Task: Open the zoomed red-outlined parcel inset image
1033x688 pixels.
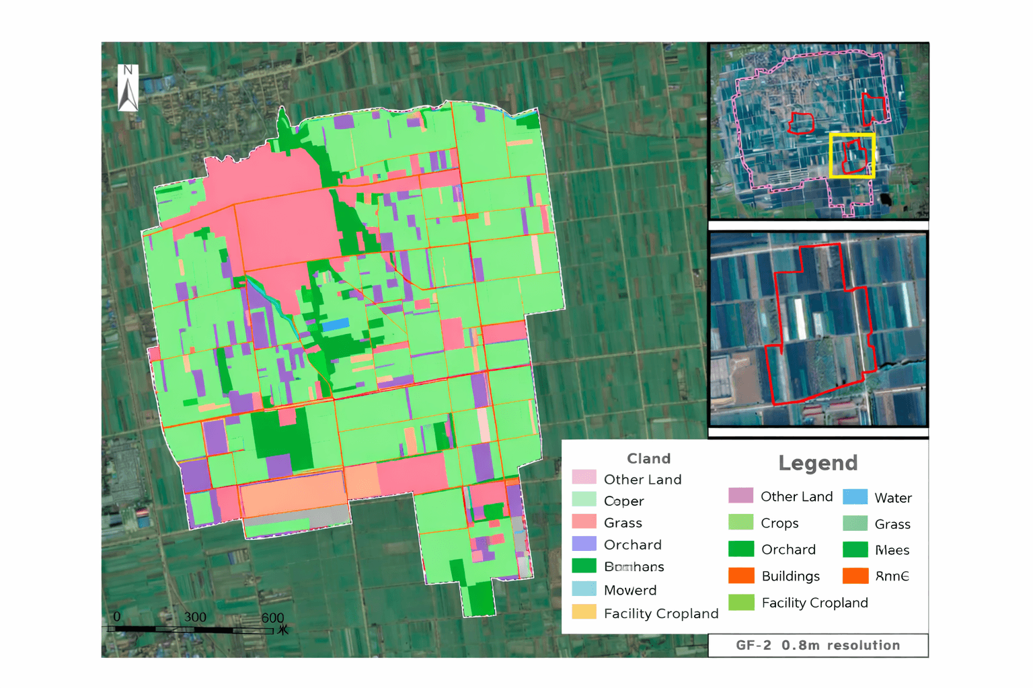Action: pyautogui.click(x=818, y=329)
